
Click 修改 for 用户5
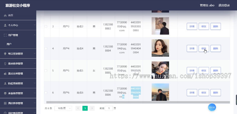[204, 71]
